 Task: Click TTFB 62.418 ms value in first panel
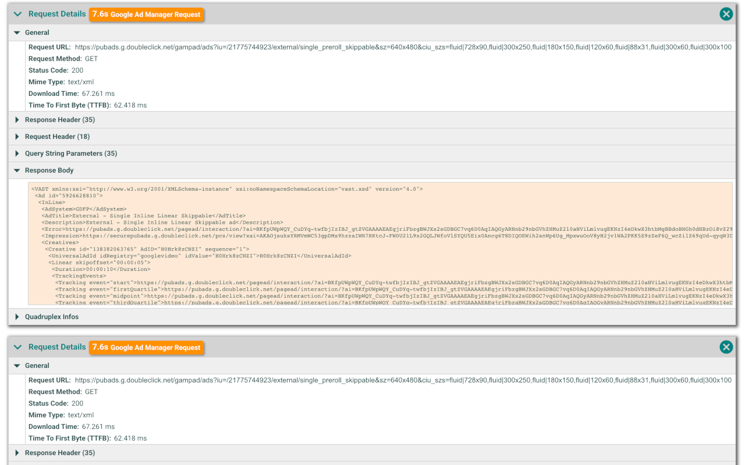click(130, 105)
